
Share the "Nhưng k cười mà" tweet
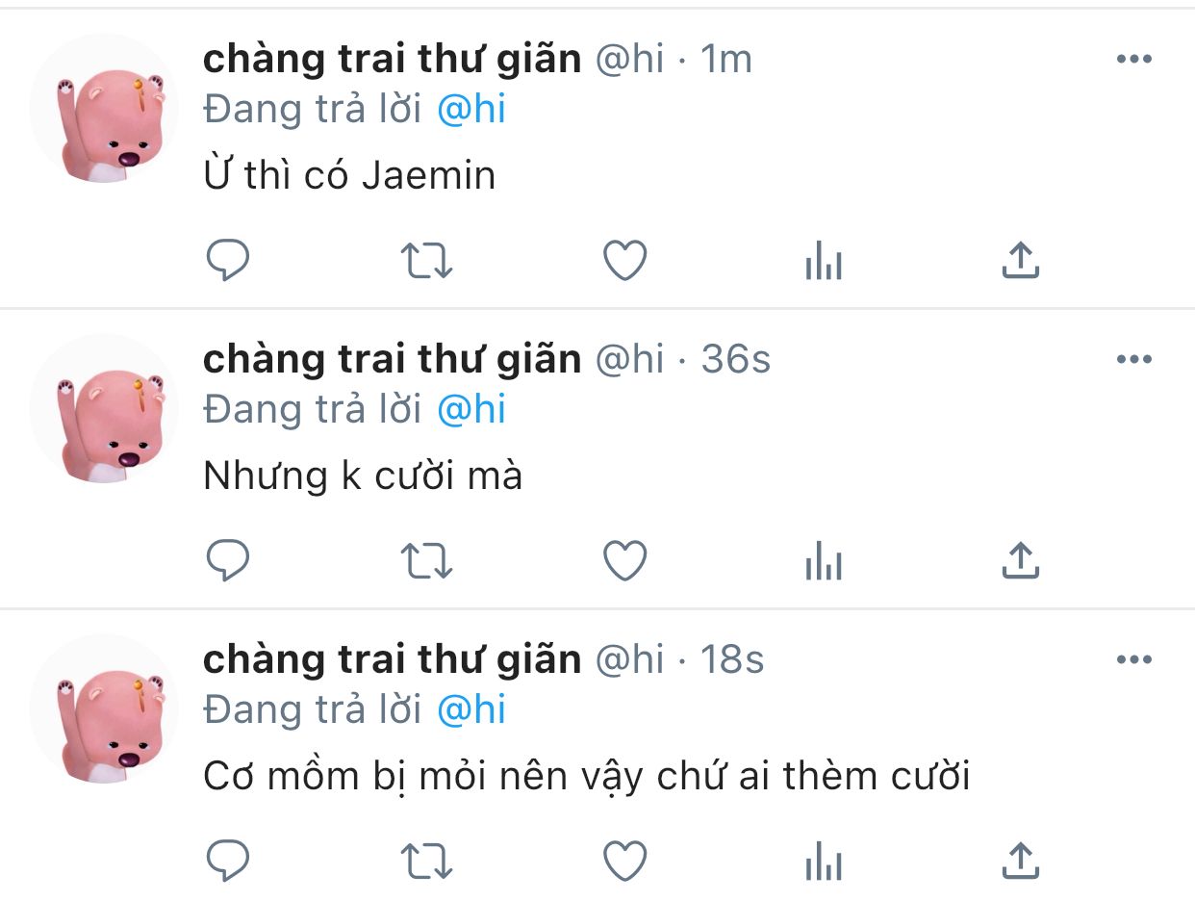(x=1021, y=560)
